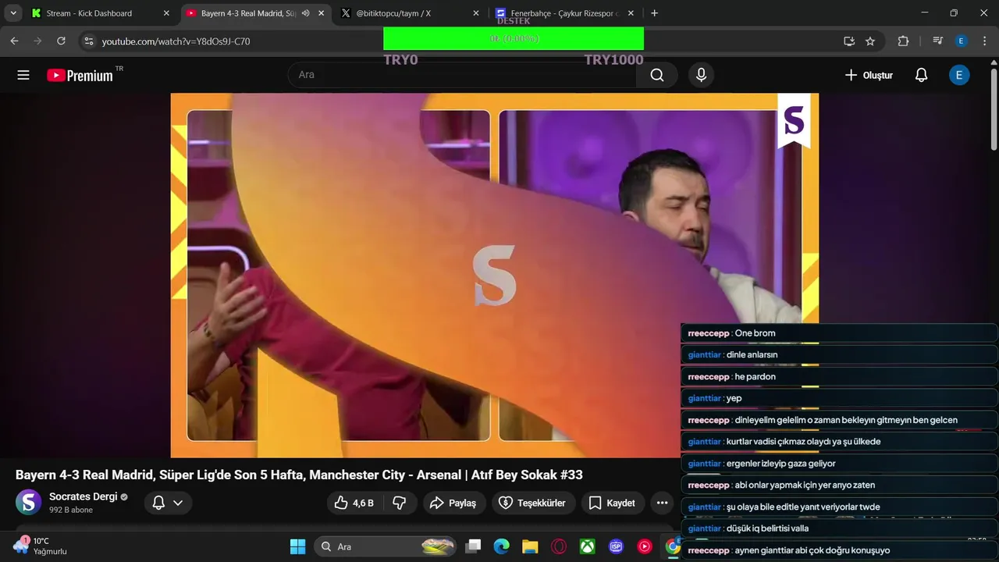Click the video title text
This screenshot has height=562, width=999.
click(299, 475)
